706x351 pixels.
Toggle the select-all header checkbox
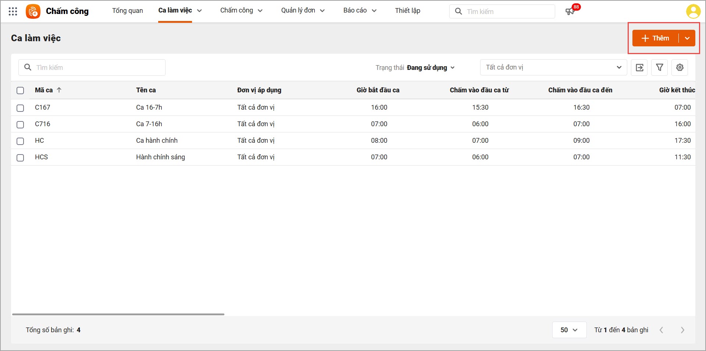pyautogui.click(x=20, y=91)
